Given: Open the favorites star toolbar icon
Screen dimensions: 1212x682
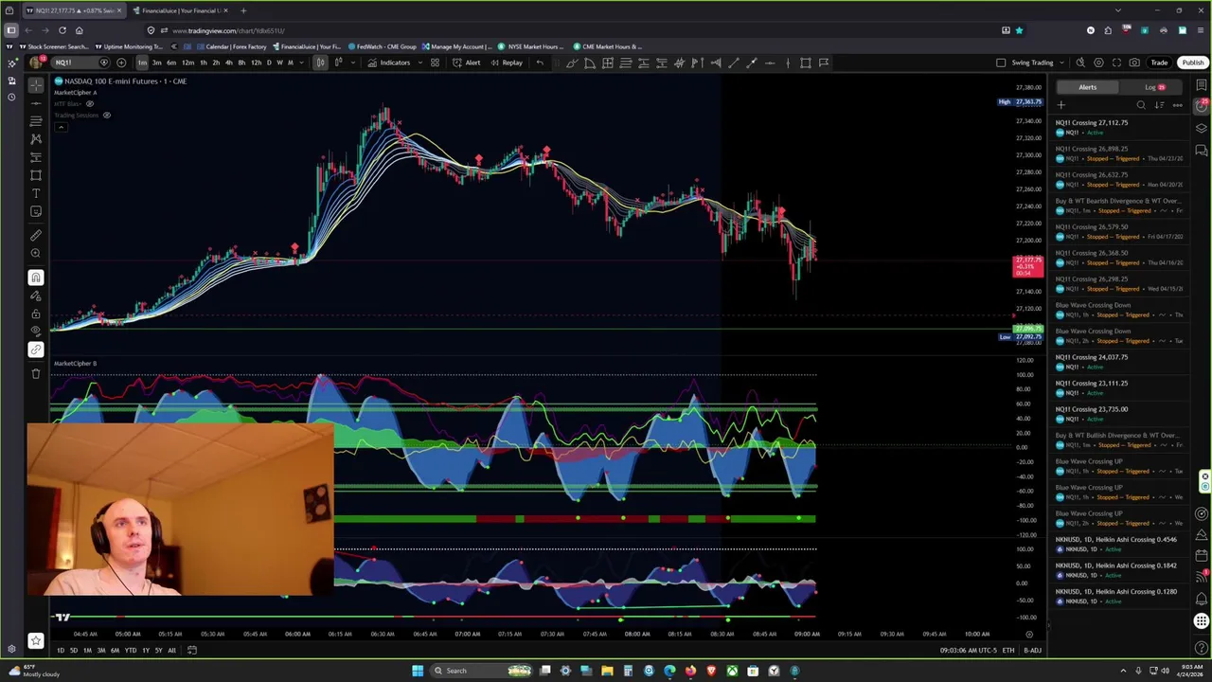Looking at the screenshot, I should 36,641.
